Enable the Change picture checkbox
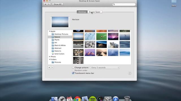The height and width of the screenshot is (101, 181). 73,68
